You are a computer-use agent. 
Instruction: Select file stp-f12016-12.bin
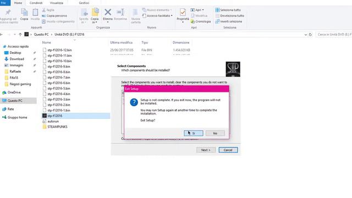59,50
